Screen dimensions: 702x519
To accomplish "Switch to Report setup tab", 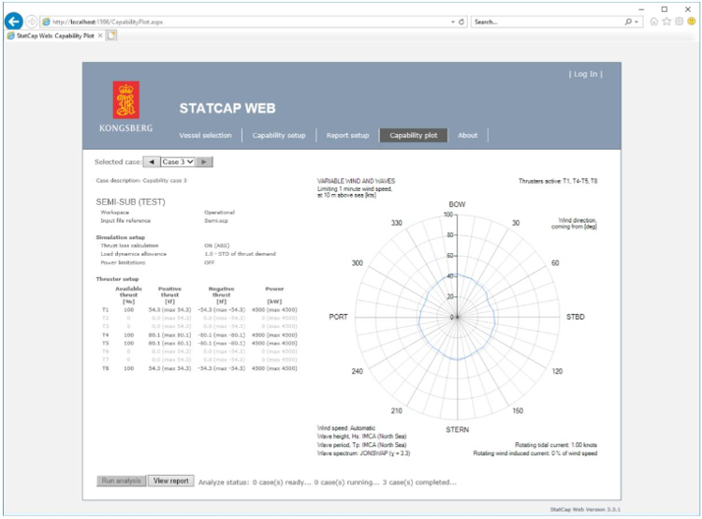I will (x=347, y=135).
